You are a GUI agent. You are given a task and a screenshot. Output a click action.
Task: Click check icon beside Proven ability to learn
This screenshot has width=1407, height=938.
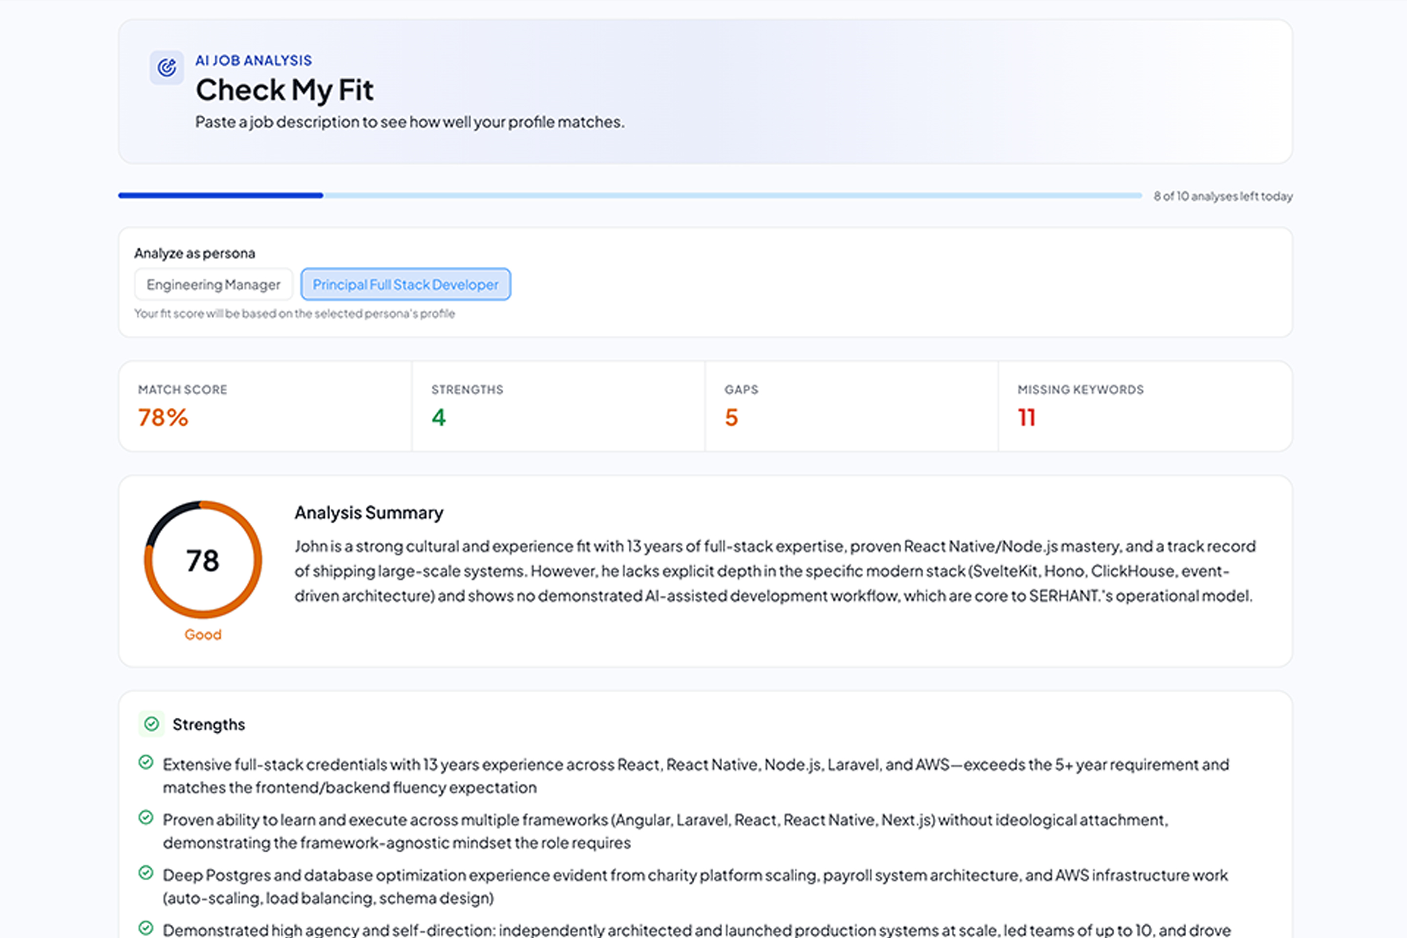coord(146,817)
